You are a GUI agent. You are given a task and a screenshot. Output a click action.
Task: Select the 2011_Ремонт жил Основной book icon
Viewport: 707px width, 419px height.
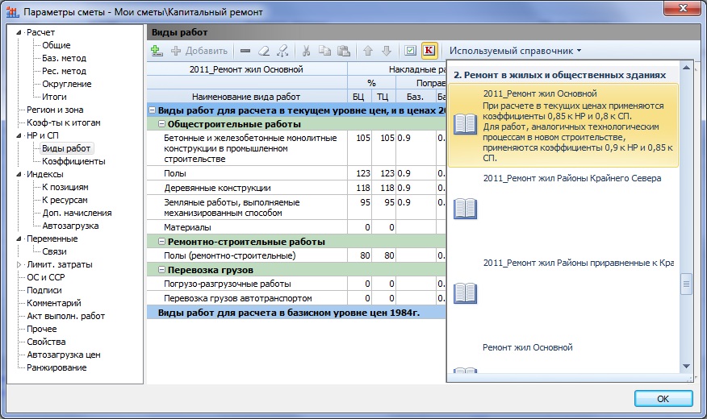pyautogui.click(x=466, y=124)
